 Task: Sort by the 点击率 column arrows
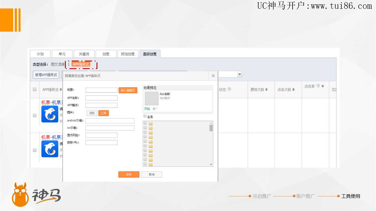pyautogui.click(x=323, y=86)
